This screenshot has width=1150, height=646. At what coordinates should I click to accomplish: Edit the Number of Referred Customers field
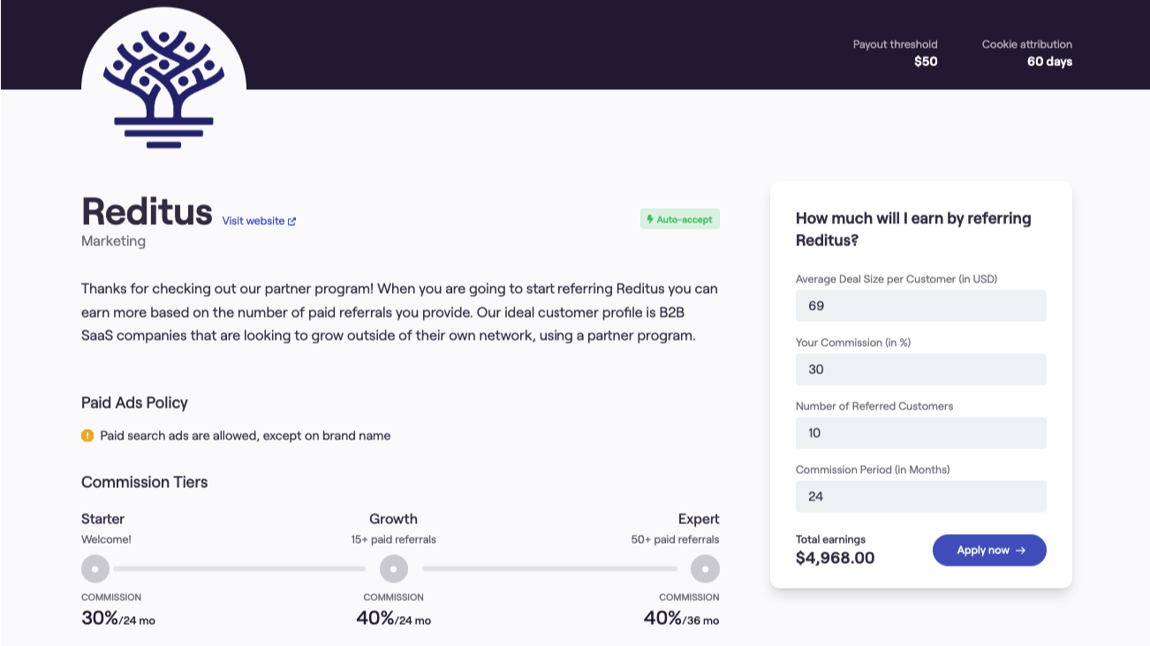[x=920, y=432]
